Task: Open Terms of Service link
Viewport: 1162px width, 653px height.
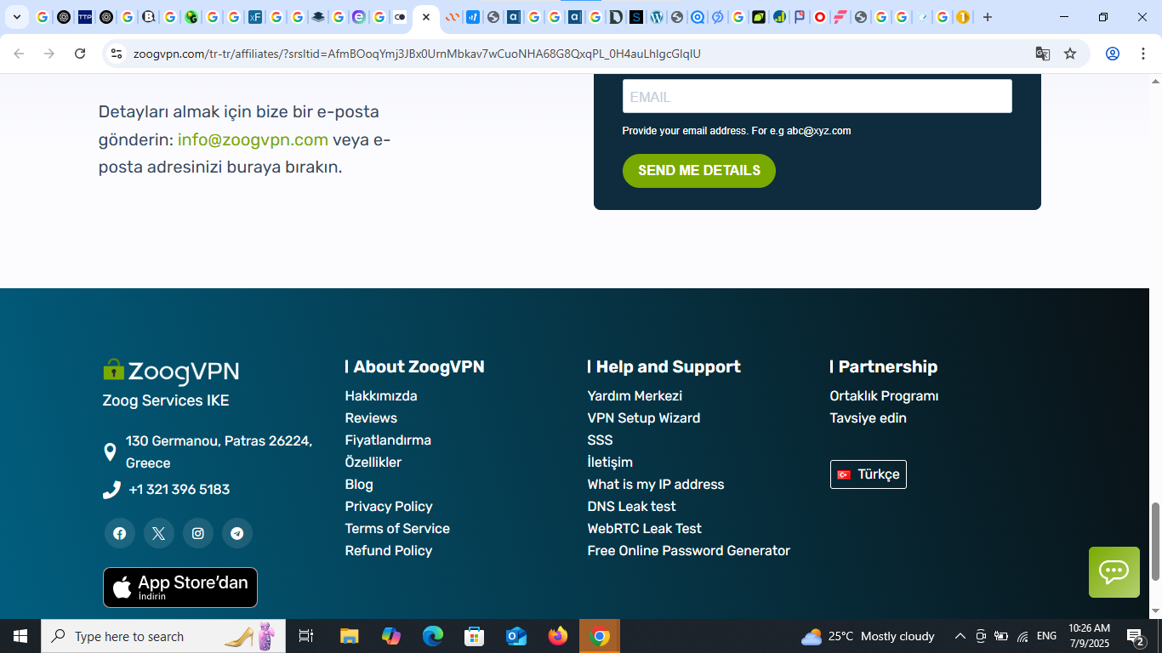Action: (x=397, y=529)
